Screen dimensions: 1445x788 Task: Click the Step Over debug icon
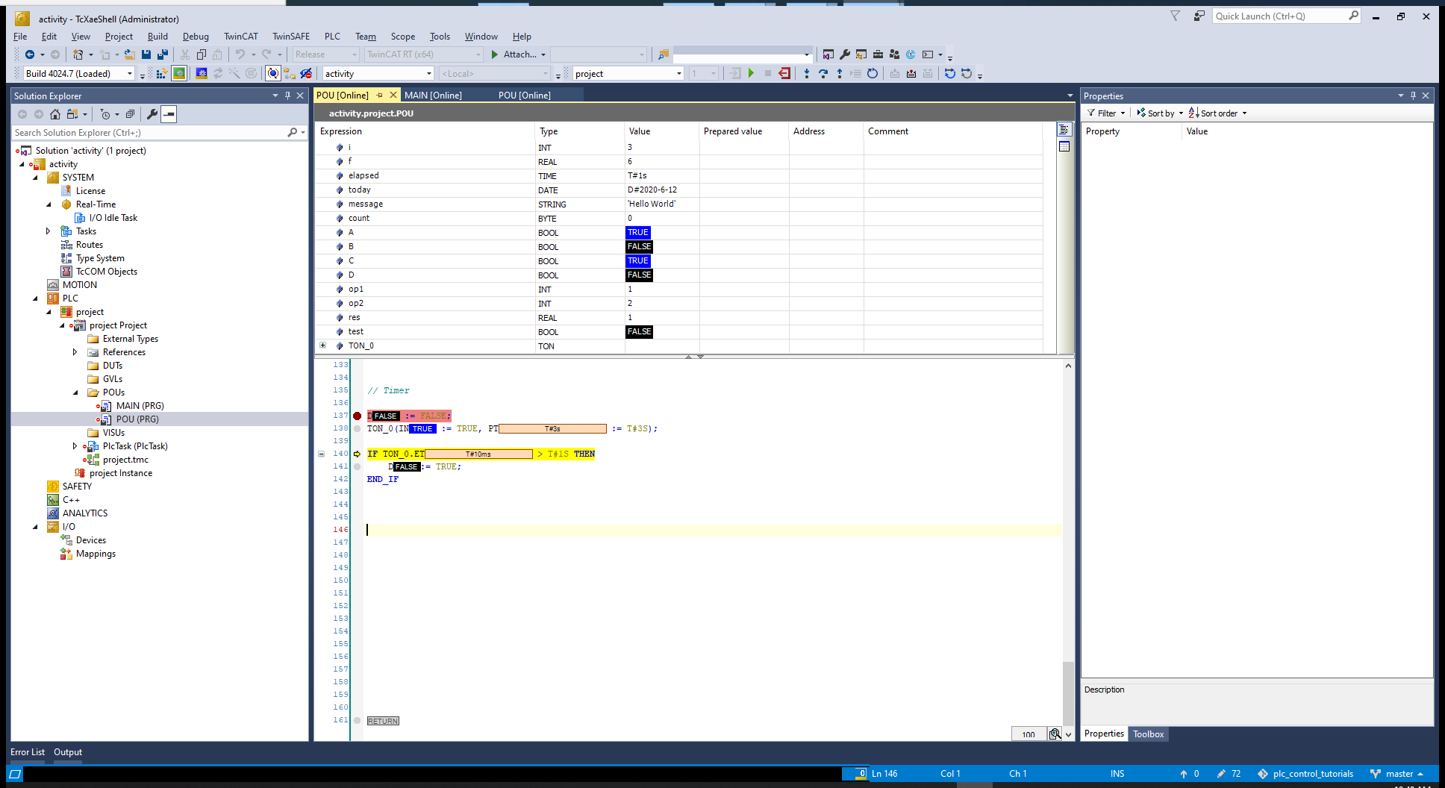[823, 73]
